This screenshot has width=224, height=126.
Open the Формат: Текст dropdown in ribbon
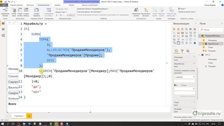61,12
